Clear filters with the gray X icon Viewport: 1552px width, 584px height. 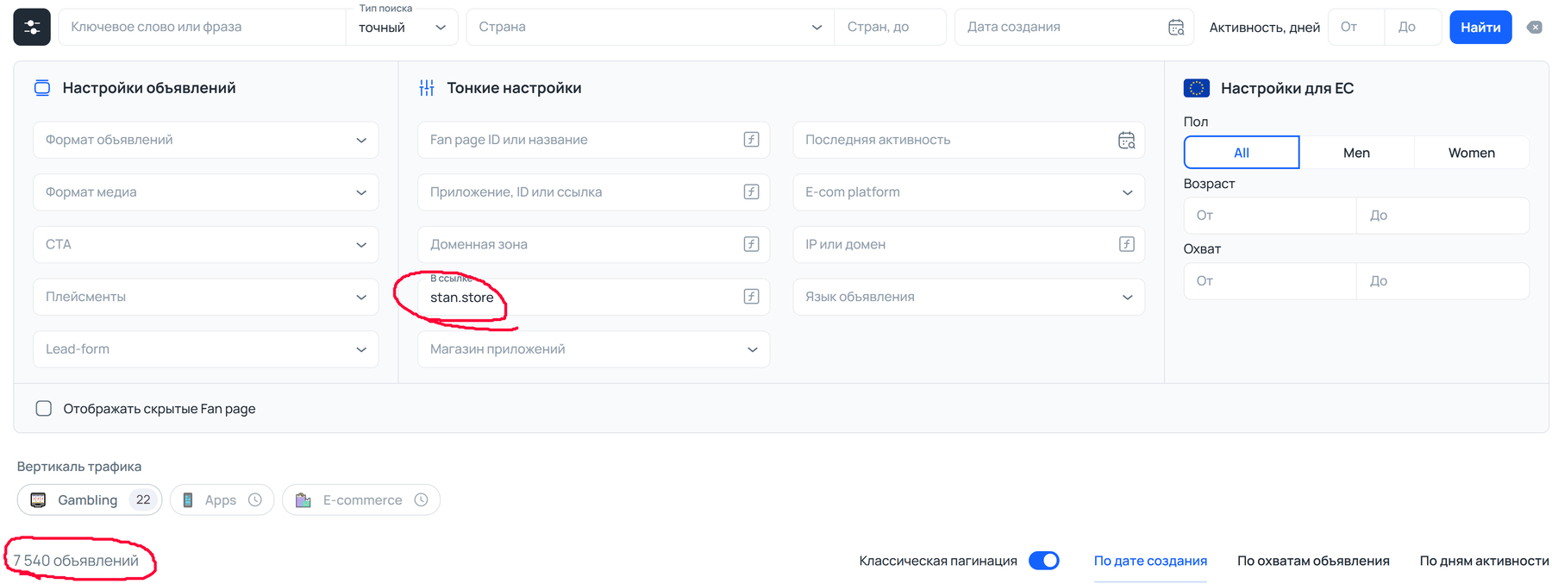[1535, 28]
